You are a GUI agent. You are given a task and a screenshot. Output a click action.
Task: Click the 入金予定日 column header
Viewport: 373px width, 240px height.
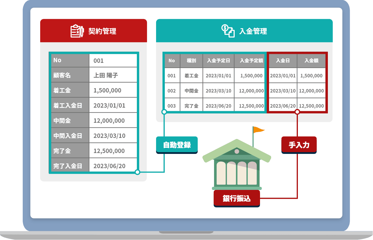pyautogui.click(x=218, y=61)
